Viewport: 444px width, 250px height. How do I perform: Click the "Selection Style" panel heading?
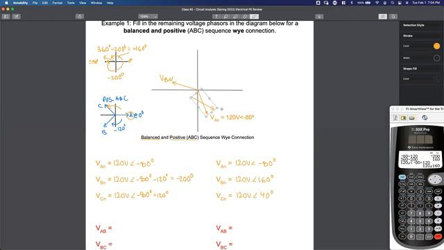pos(413,25)
